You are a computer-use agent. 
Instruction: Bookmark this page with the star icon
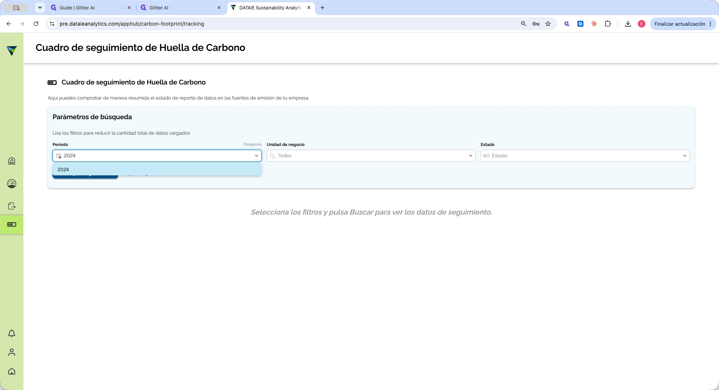(x=548, y=24)
